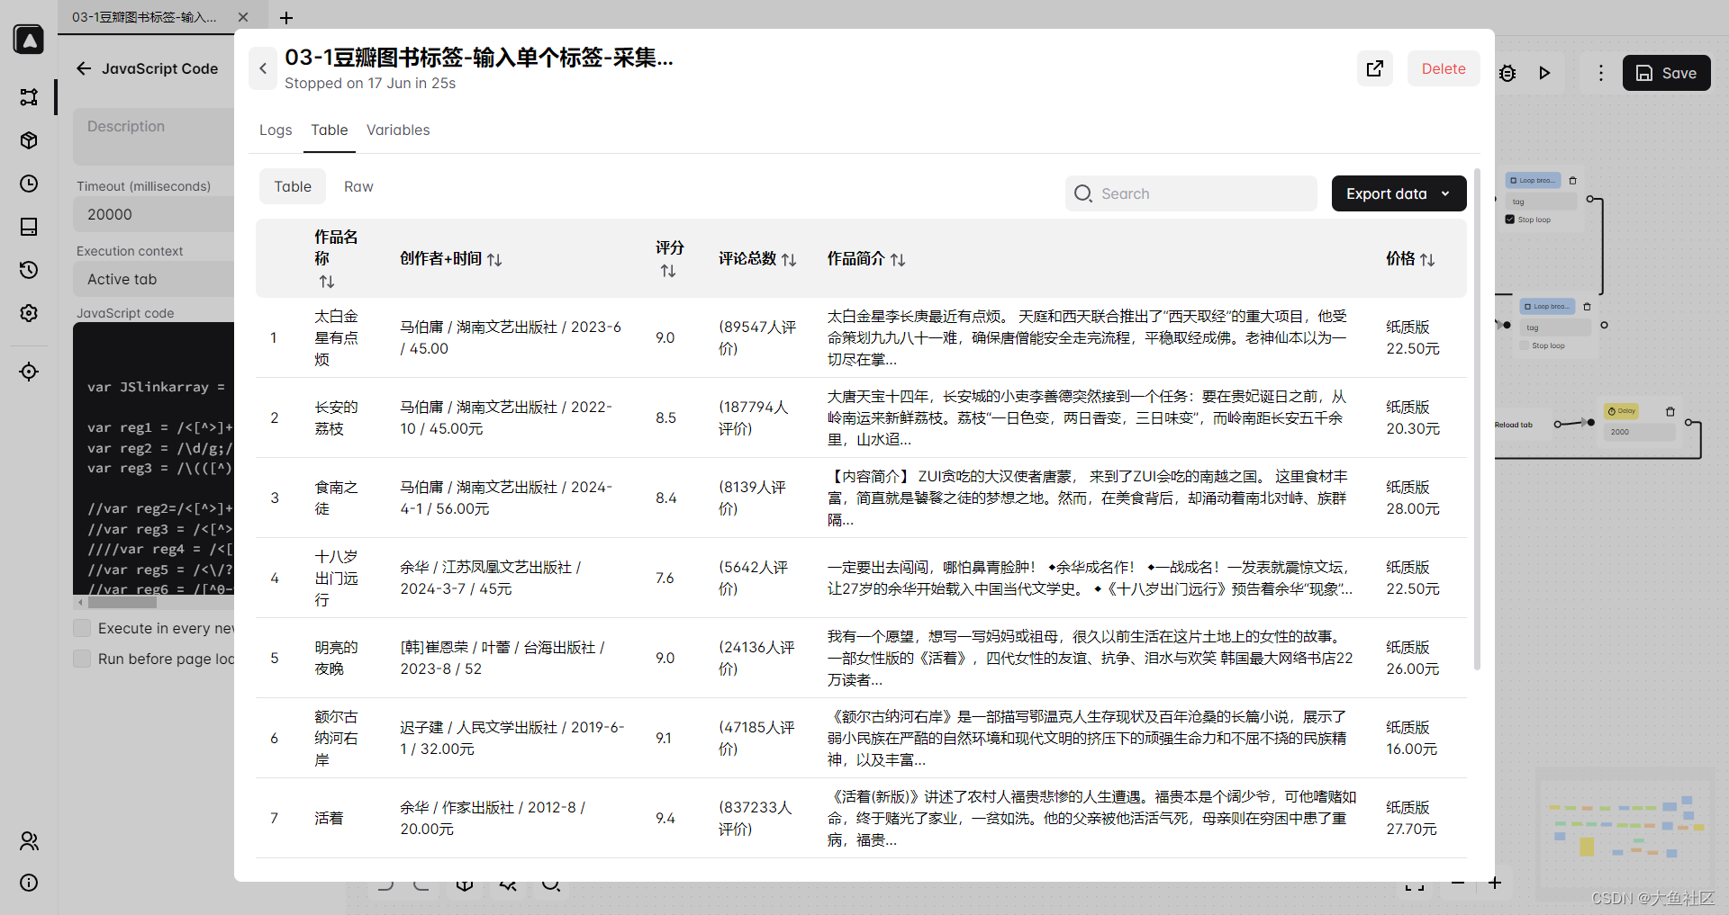
Task: Delete the unchecked Stop loop break block
Action: point(1588,307)
